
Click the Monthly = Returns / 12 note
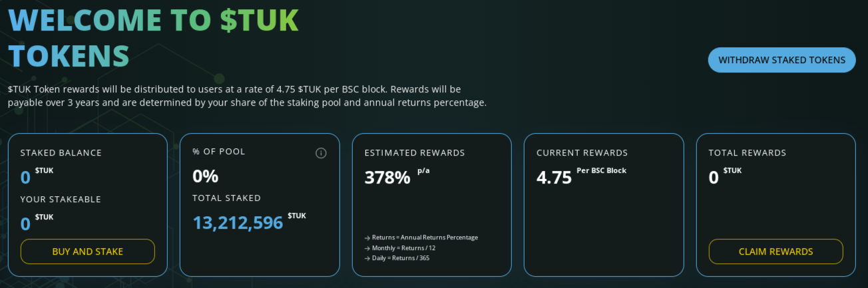(x=399, y=247)
